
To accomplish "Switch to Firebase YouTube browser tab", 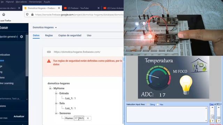I will click(x=82, y=8).
